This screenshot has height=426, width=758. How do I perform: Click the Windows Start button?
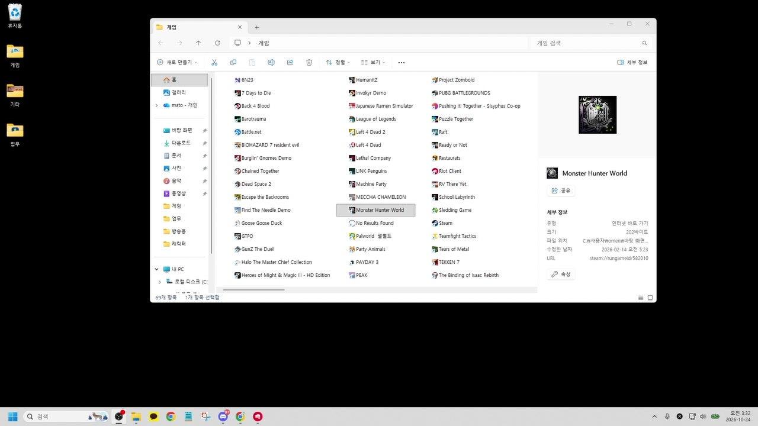click(12, 417)
